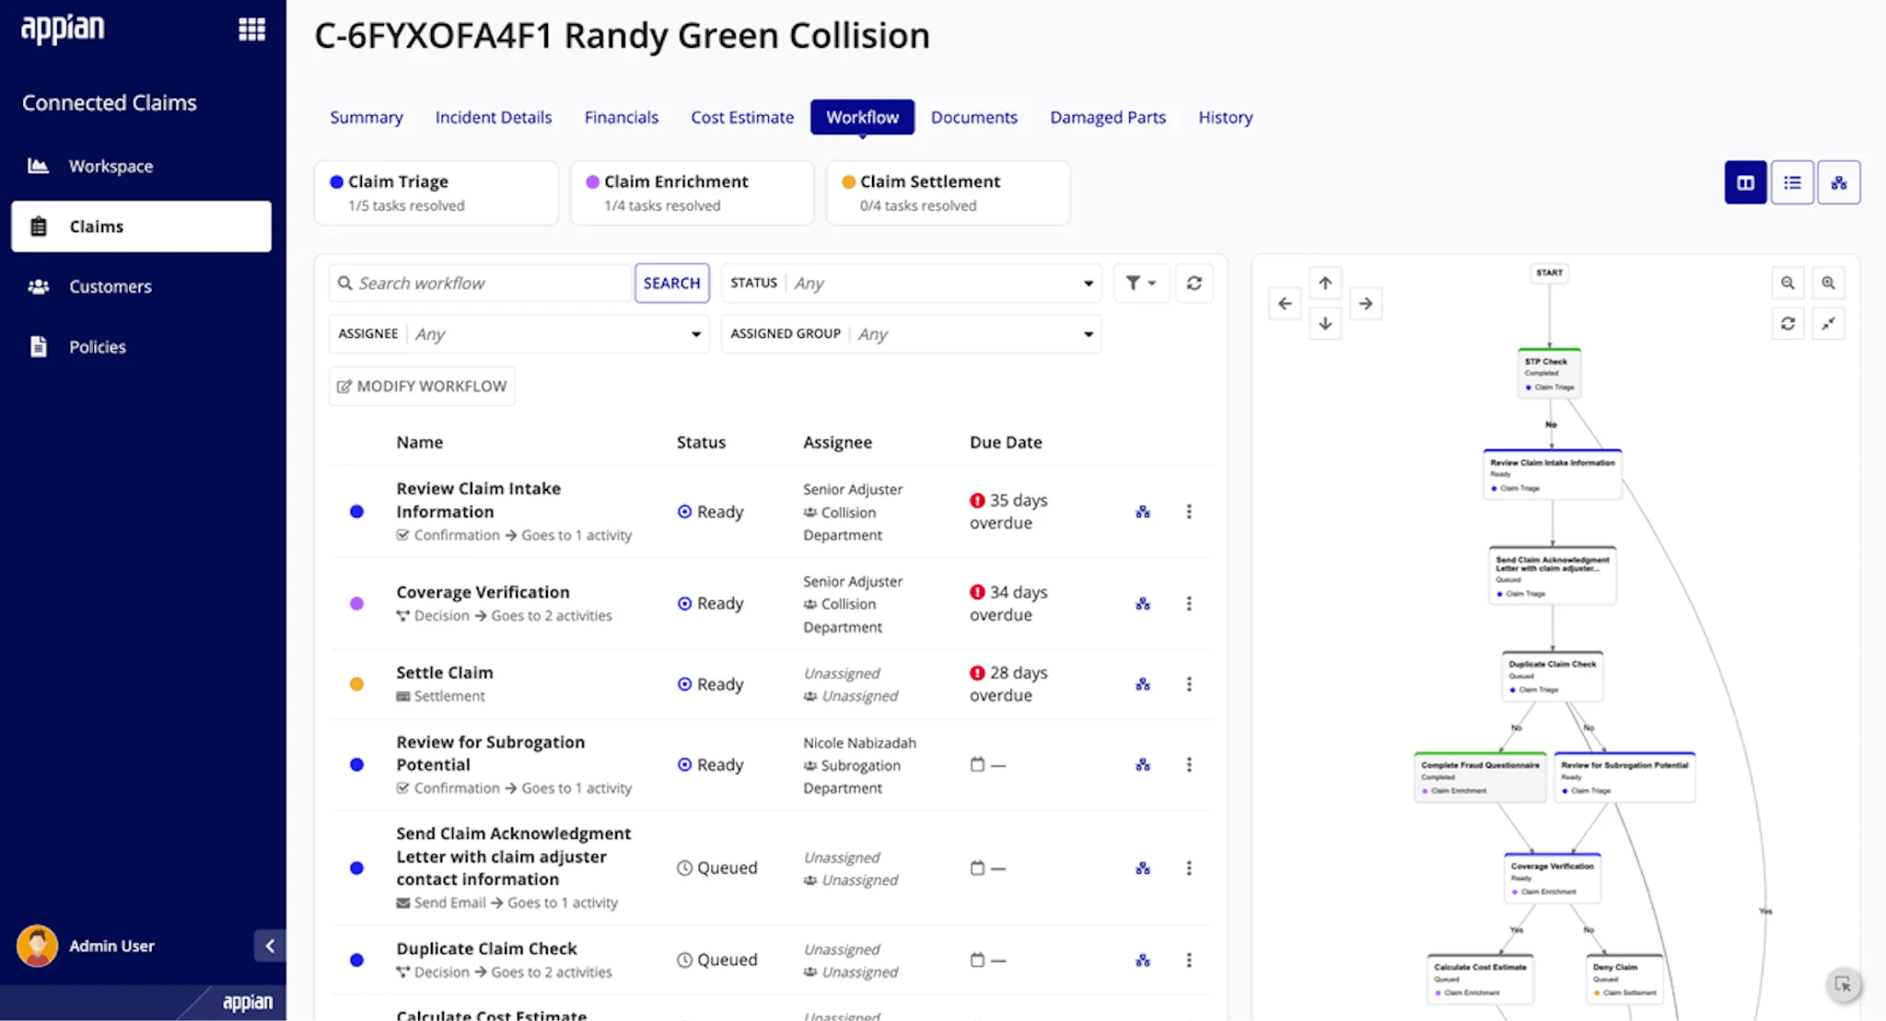Switch to diagram view icon

pos(1839,182)
